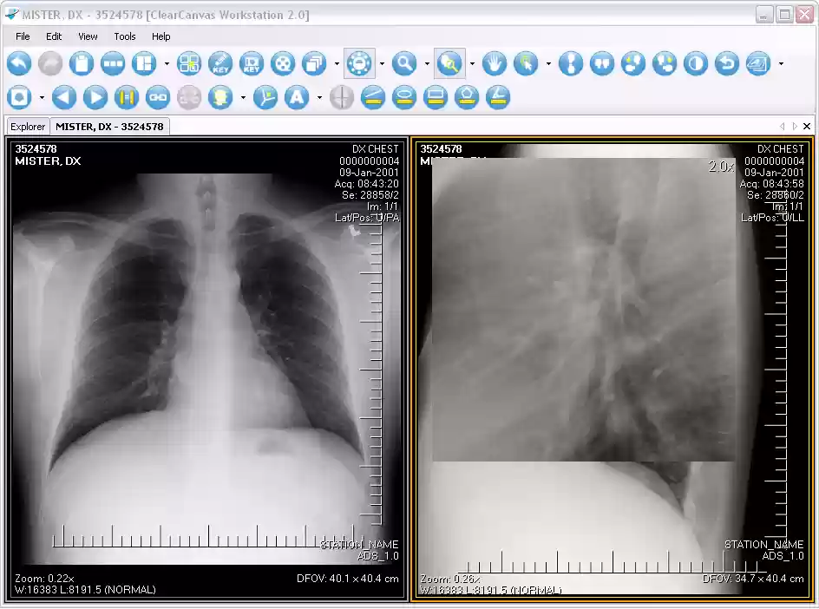Open the View menu
The image size is (819, 609).
(88, 36)
